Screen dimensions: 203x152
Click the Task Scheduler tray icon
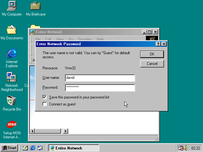[x=181, y=148]
